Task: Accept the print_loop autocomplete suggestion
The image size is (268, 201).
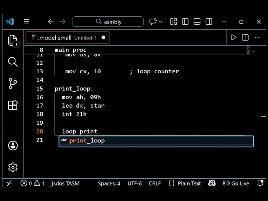Action: click(x=156, y=141)
